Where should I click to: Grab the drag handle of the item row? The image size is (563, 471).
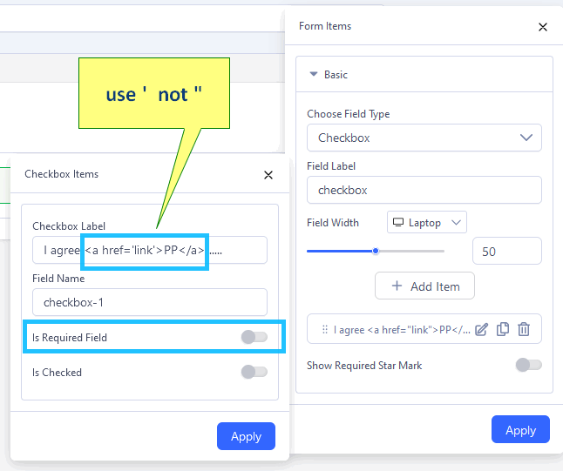(x=324, y=329)
